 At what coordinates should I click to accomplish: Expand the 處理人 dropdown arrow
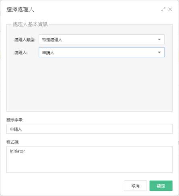point(159,52)
